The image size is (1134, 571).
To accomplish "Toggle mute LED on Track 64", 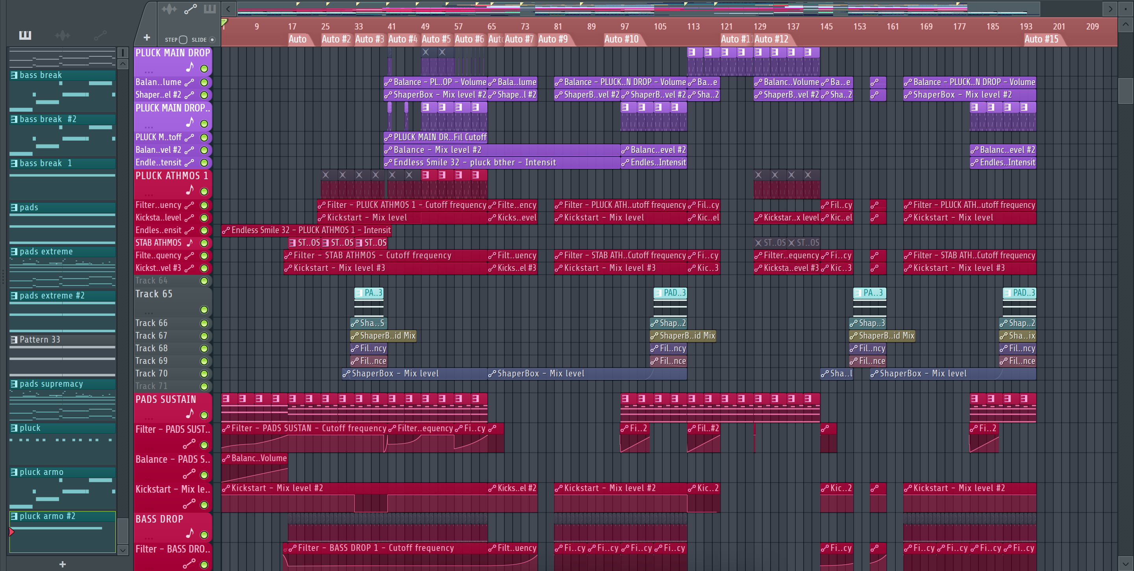I will tap(204, 281).
